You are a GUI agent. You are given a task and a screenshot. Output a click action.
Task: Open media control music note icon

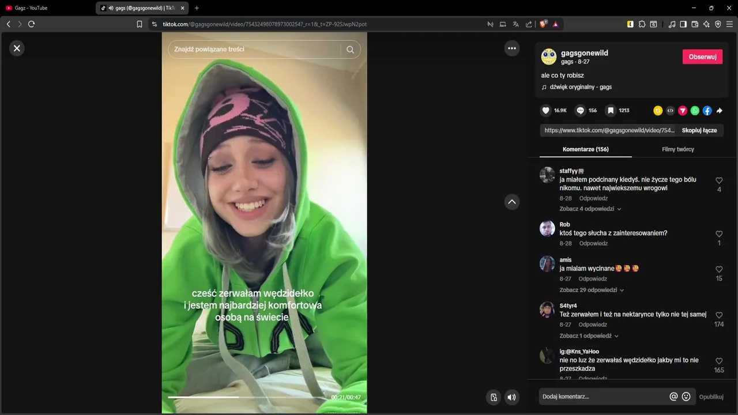(672, 24)
